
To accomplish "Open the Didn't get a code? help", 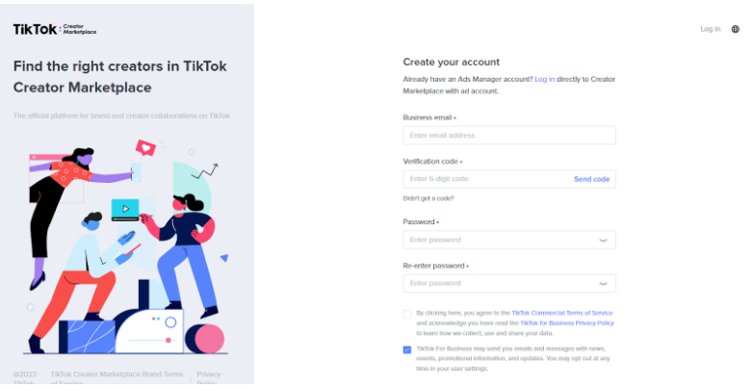I will [428, 198].
